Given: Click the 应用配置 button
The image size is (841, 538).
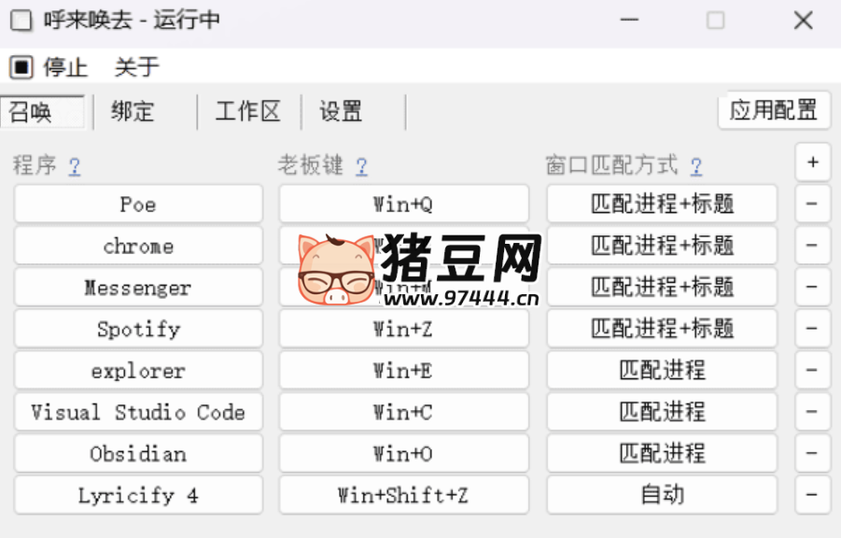Looking at the screenshot, I should click(774, 110).
